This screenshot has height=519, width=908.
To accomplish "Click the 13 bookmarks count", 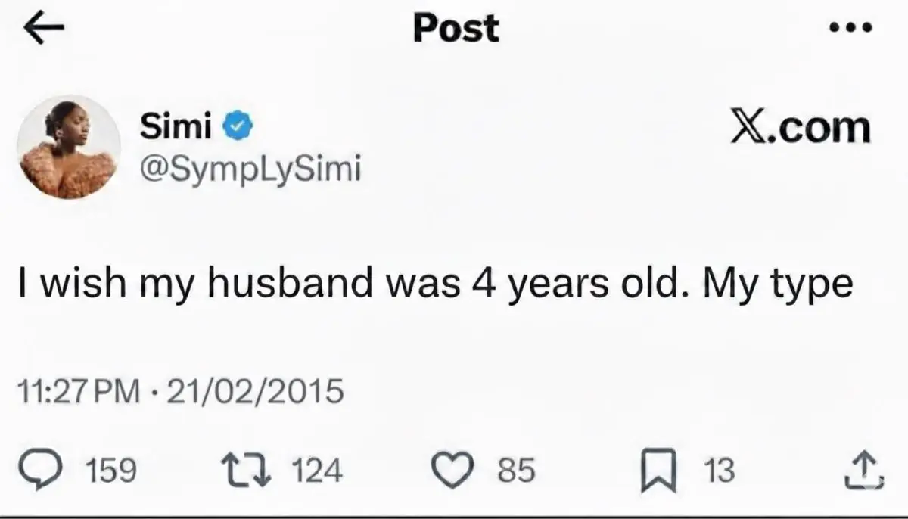I will 718,471.
